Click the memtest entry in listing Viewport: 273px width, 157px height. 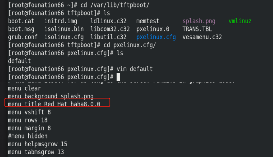click(148, 21)
